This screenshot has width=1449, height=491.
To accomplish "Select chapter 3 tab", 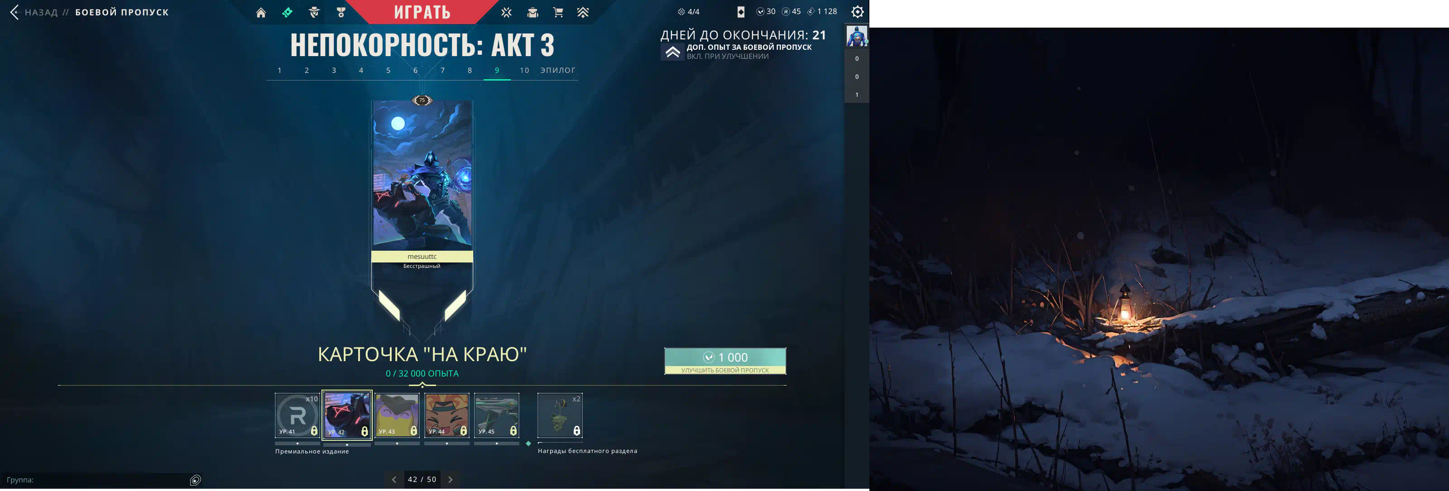I will [334, 70].
